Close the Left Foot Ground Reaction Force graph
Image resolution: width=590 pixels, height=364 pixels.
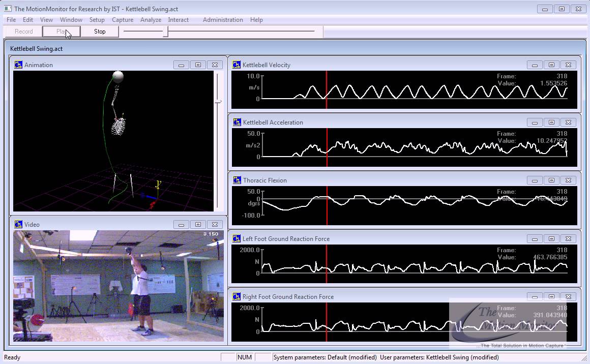(x=568, y=239)
